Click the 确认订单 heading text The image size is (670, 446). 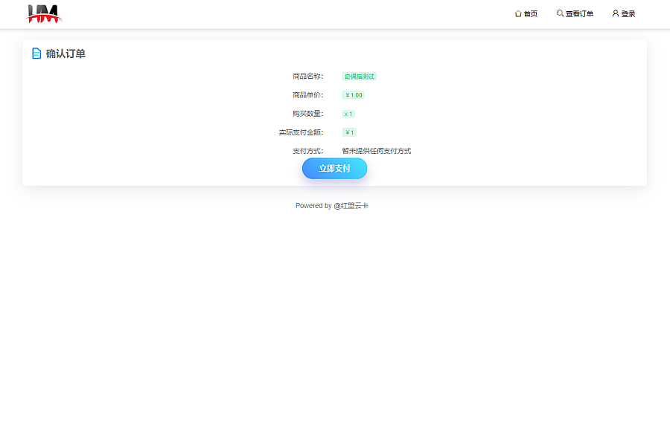click(x=66, y=54)
